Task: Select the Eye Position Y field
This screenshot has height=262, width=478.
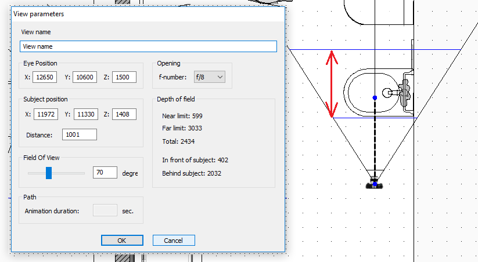Action: [x=85, y=77]
